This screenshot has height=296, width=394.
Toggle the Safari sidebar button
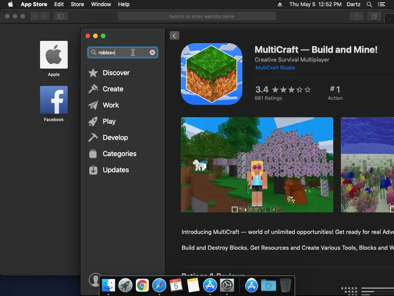click(x=60, y=16)
